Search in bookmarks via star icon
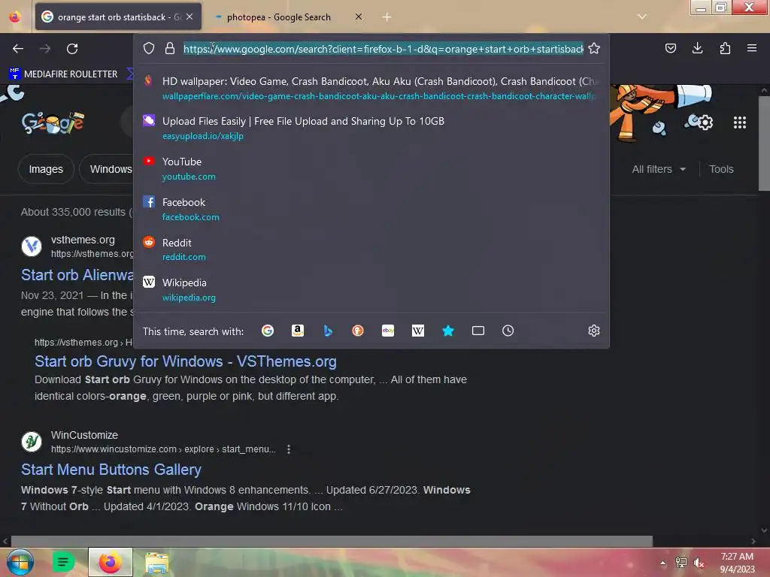 point(448,331)
